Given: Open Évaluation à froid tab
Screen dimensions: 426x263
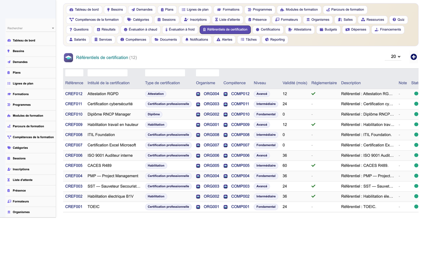Looking at the screenshot, I should pos(180,30).
